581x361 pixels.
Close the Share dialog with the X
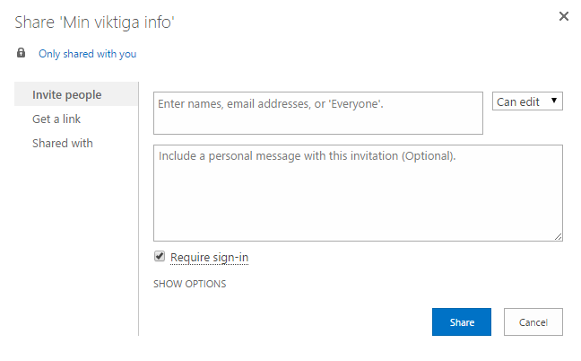coord(563,16)
